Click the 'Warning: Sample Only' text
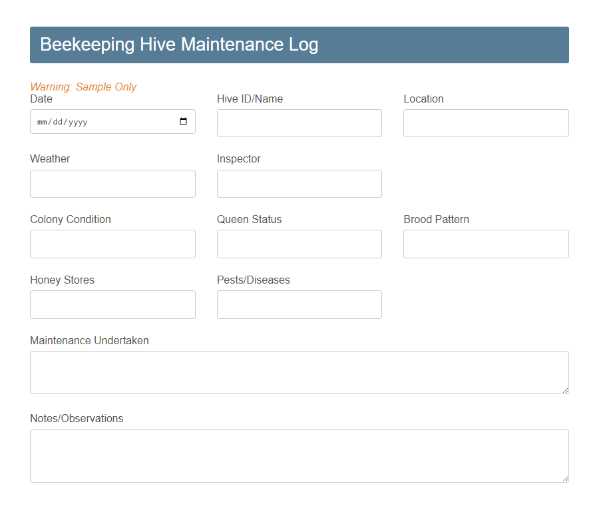 [83, 87]
